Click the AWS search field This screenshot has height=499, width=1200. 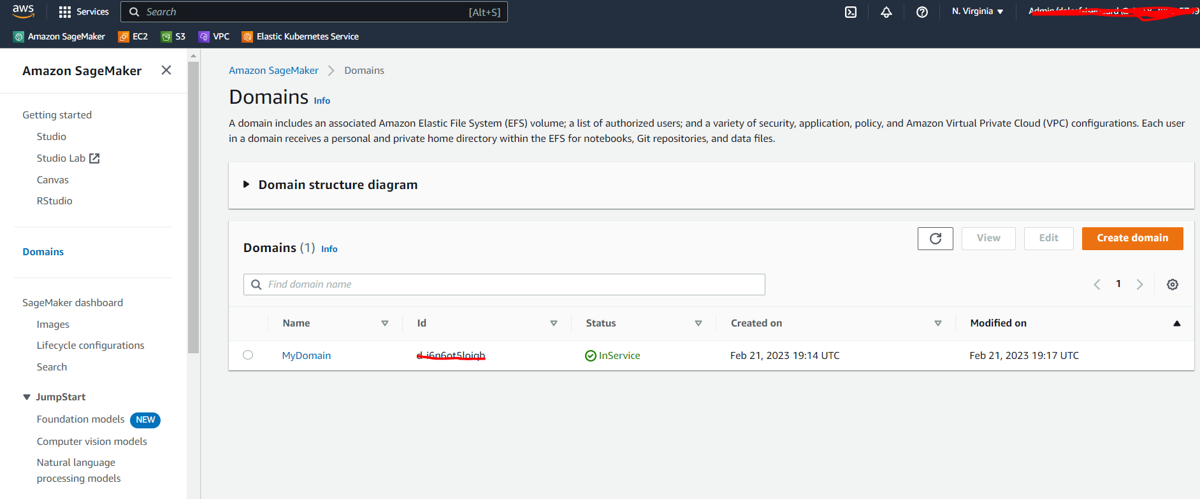(x=314, y=12)
